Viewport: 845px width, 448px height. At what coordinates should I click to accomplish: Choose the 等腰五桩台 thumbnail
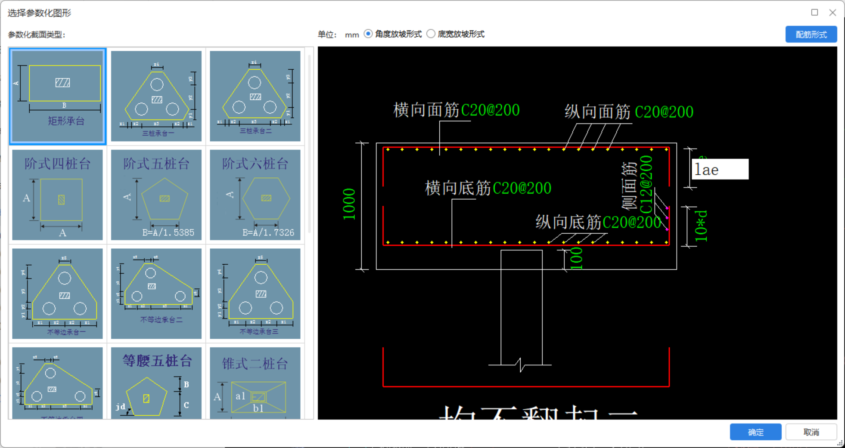click(x=156, y=383)
